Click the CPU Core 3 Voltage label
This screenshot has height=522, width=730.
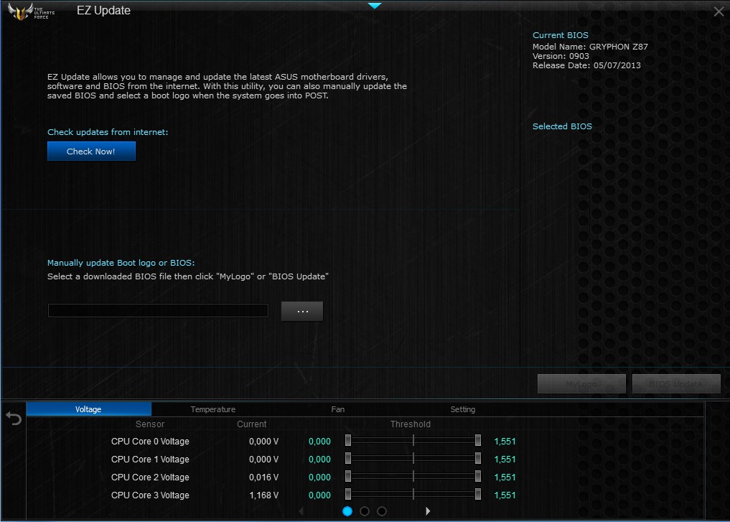coord(150,495)
